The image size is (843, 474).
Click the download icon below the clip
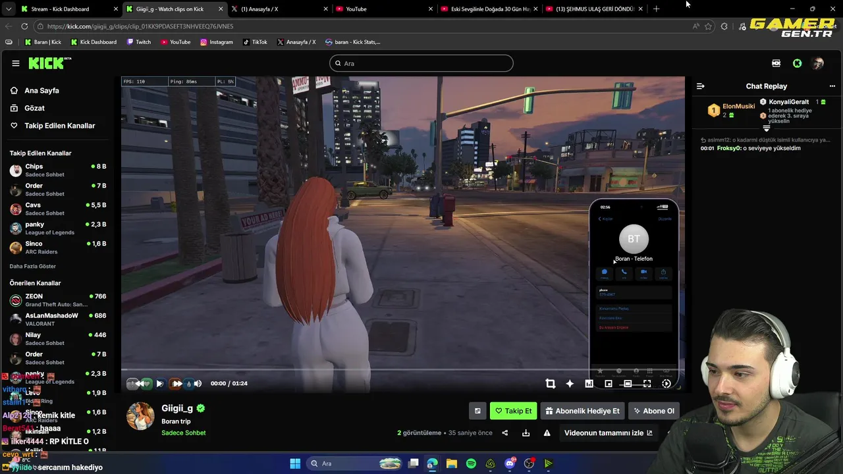click(526, 433)
